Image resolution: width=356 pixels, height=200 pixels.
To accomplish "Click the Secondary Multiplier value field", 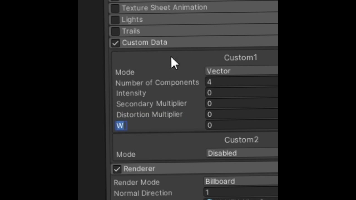I will 241,104.
